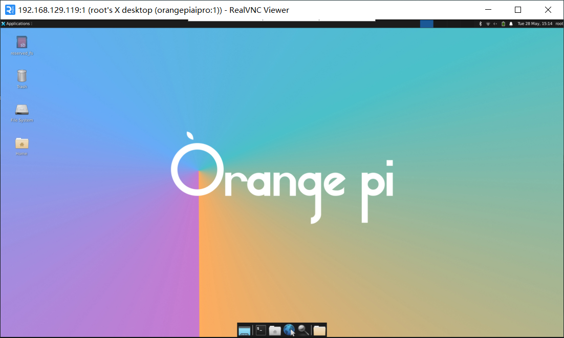Open the directory menu folder icon in dock
The width and height of the screenshot is (564, 338).
pos(319,330)
